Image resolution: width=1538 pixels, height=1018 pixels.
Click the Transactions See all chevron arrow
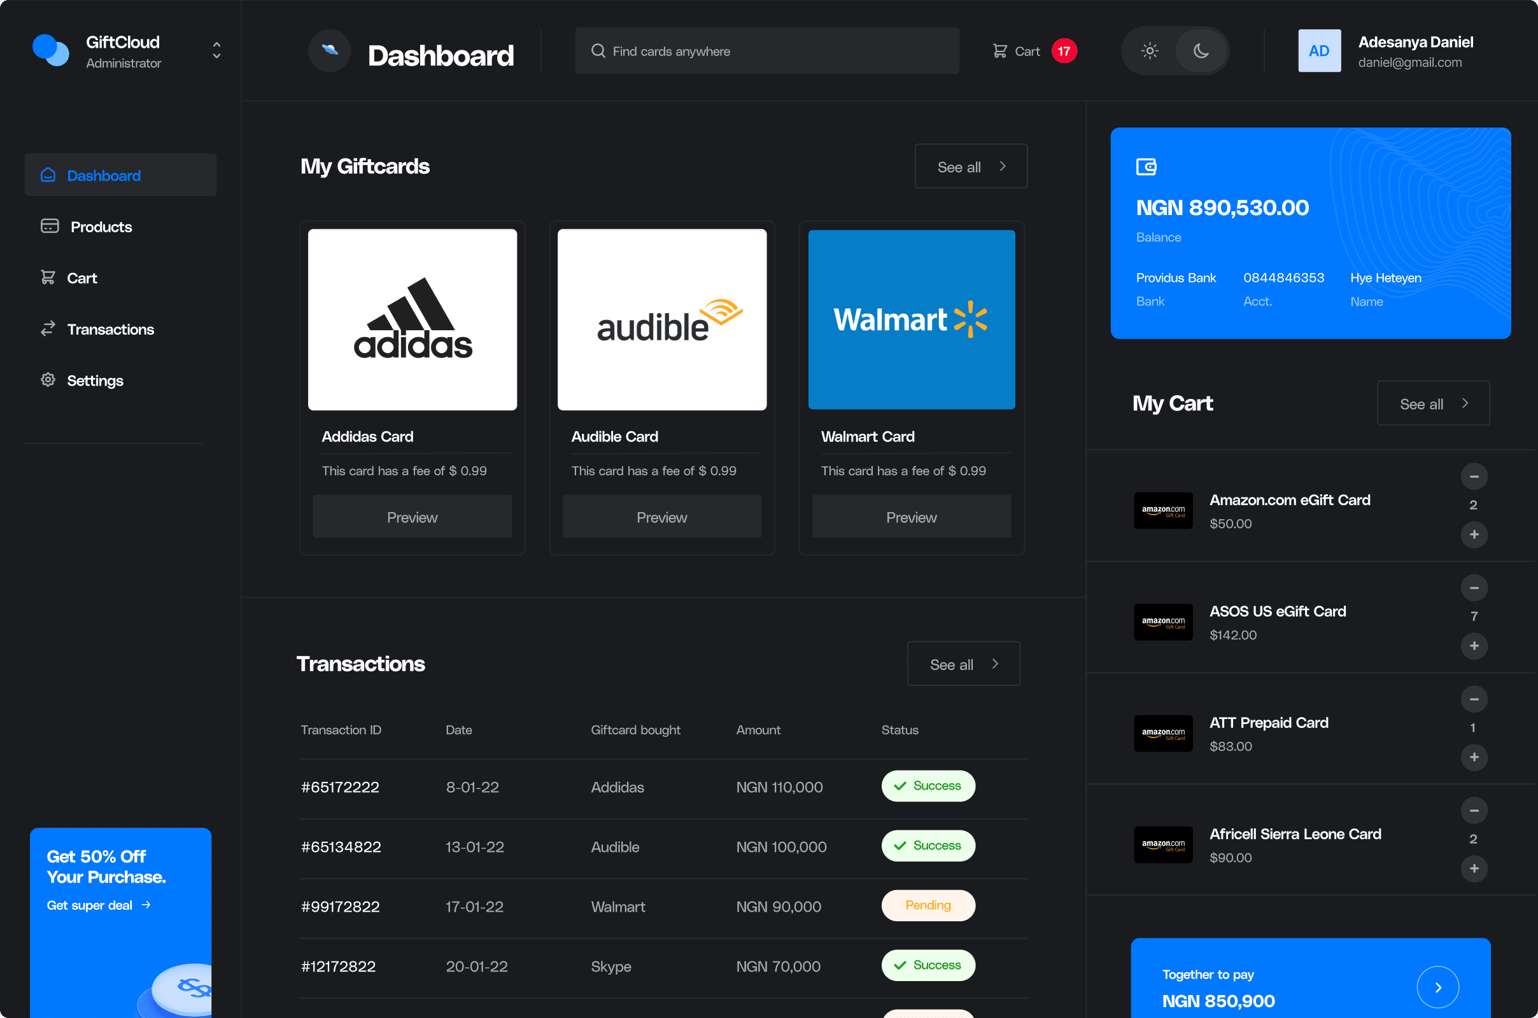(995, 664)
